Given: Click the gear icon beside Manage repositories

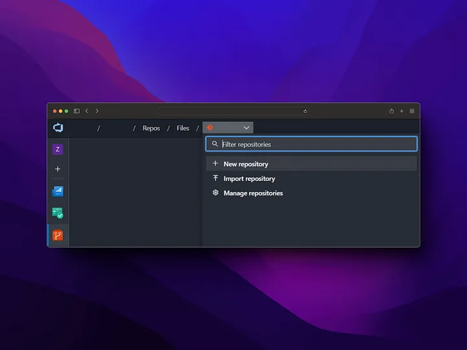Looking at the screenshot, I should pyautogui.click(x=215, y=193).
